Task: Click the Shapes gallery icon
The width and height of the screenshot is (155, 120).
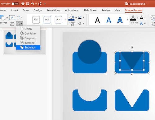Action: [x=2, y=18]
